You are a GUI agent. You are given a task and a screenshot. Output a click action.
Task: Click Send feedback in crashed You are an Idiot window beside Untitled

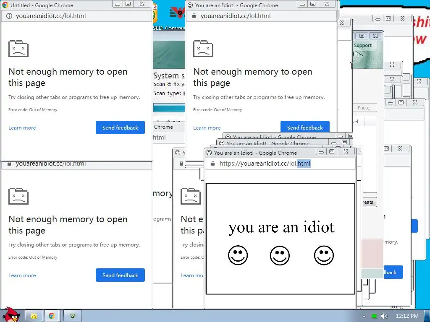click(305, 127)
